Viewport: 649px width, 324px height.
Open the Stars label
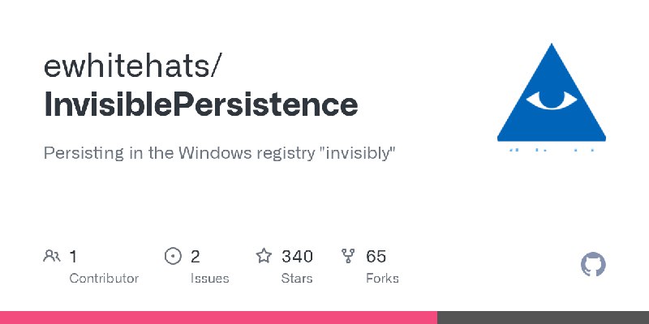(x=297, y=279)
